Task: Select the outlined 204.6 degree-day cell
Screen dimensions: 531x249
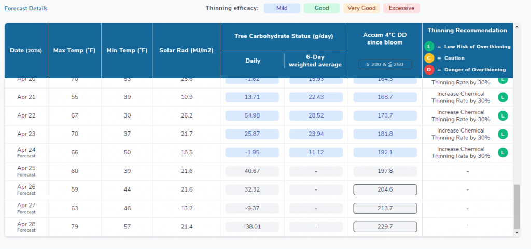Action: pos(385,190)
